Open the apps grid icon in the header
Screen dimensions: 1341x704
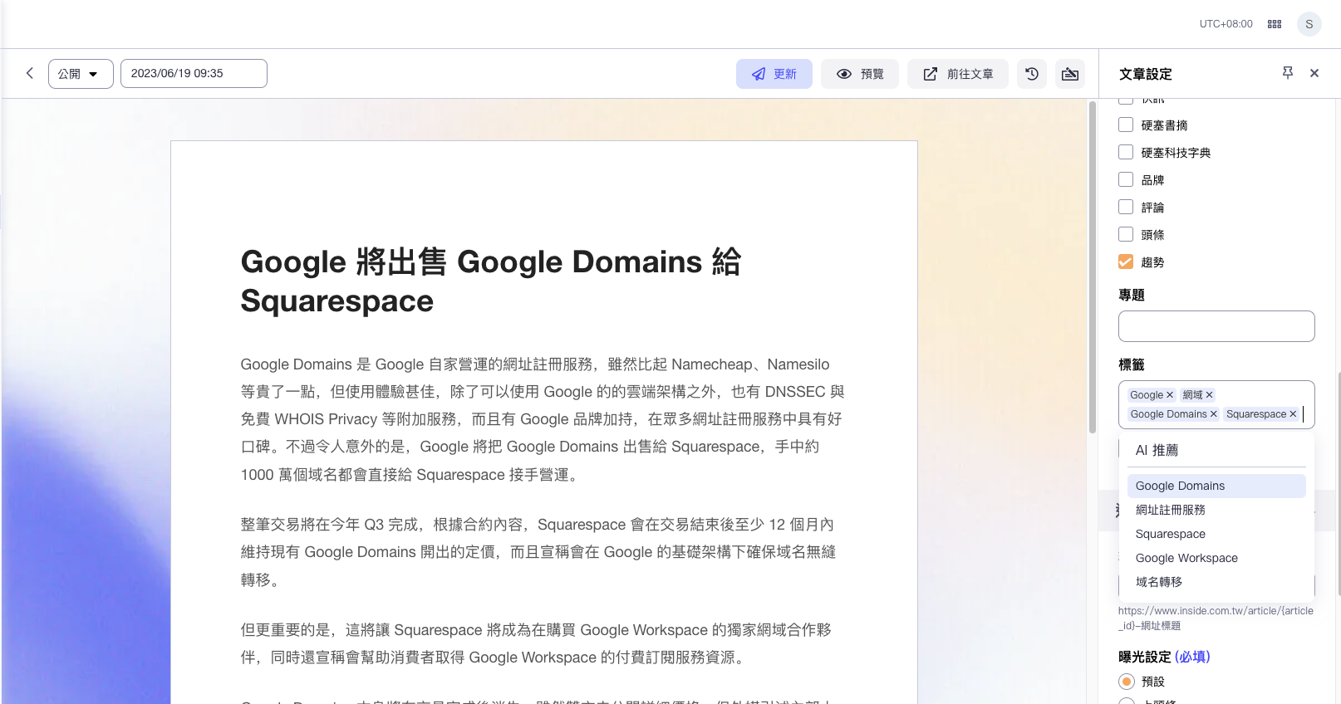point(1275,24)
